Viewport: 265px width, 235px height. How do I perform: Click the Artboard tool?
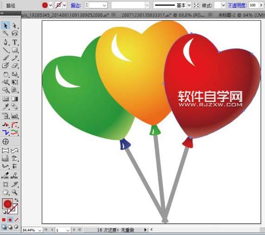[x=6, y=184]
